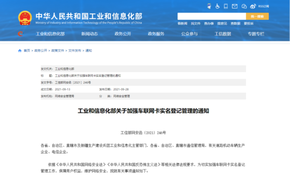This screenshot has height=180, width=290.
Task: Open the 公众参与 navigation menu
Action: click(x=189, y=34)
